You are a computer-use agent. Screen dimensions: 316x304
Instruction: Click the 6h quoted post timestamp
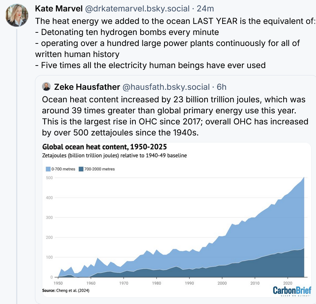[221, 87]
